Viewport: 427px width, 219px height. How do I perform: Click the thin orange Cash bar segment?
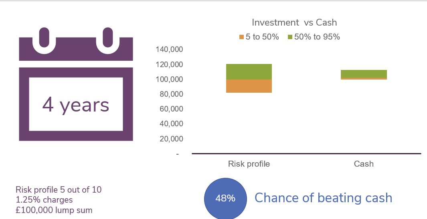pyautogui.click(x=364, y=79)
